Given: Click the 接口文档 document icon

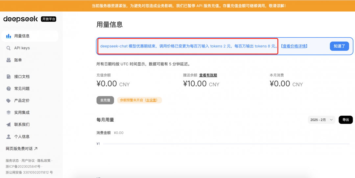Looking at the screenshot, I should click(x=9, y=77).
